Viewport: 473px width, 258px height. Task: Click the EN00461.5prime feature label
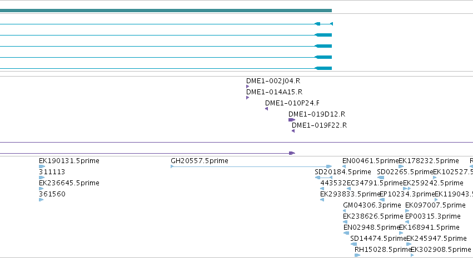click(x=370, y=161)
